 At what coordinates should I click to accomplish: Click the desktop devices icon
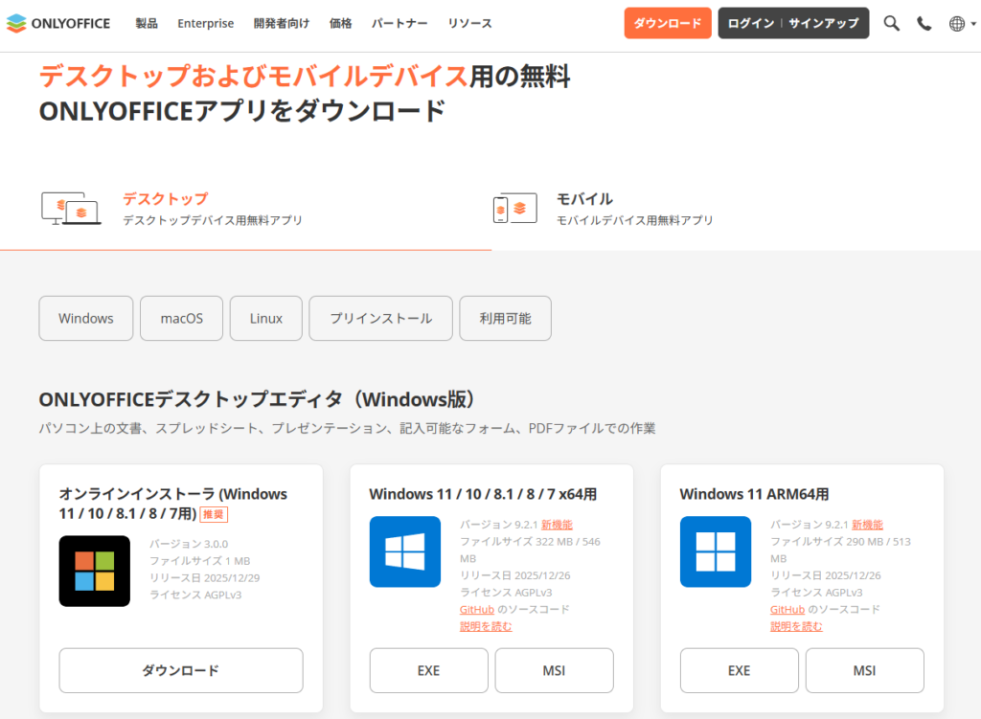point(71,208)
